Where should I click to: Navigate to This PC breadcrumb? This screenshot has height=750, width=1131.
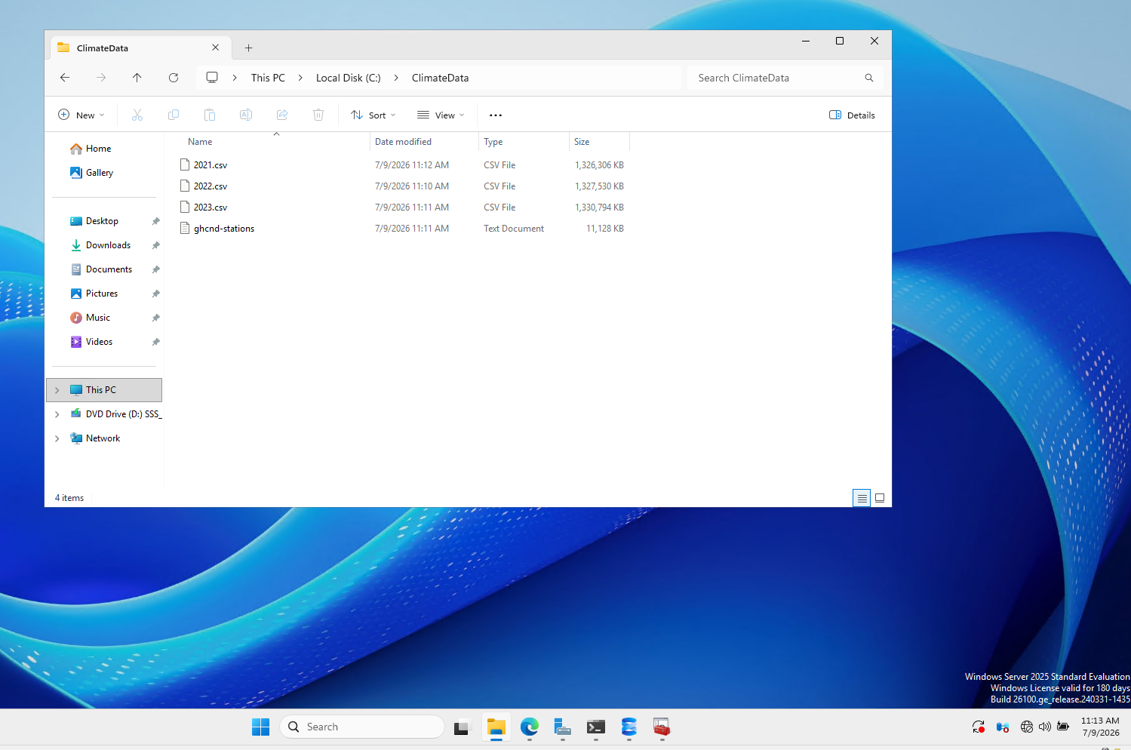coord(268,78)
